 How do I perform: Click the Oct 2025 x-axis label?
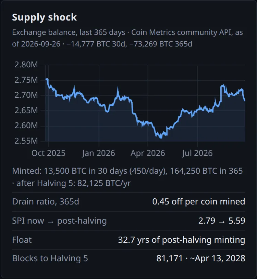tap(48, 153)
